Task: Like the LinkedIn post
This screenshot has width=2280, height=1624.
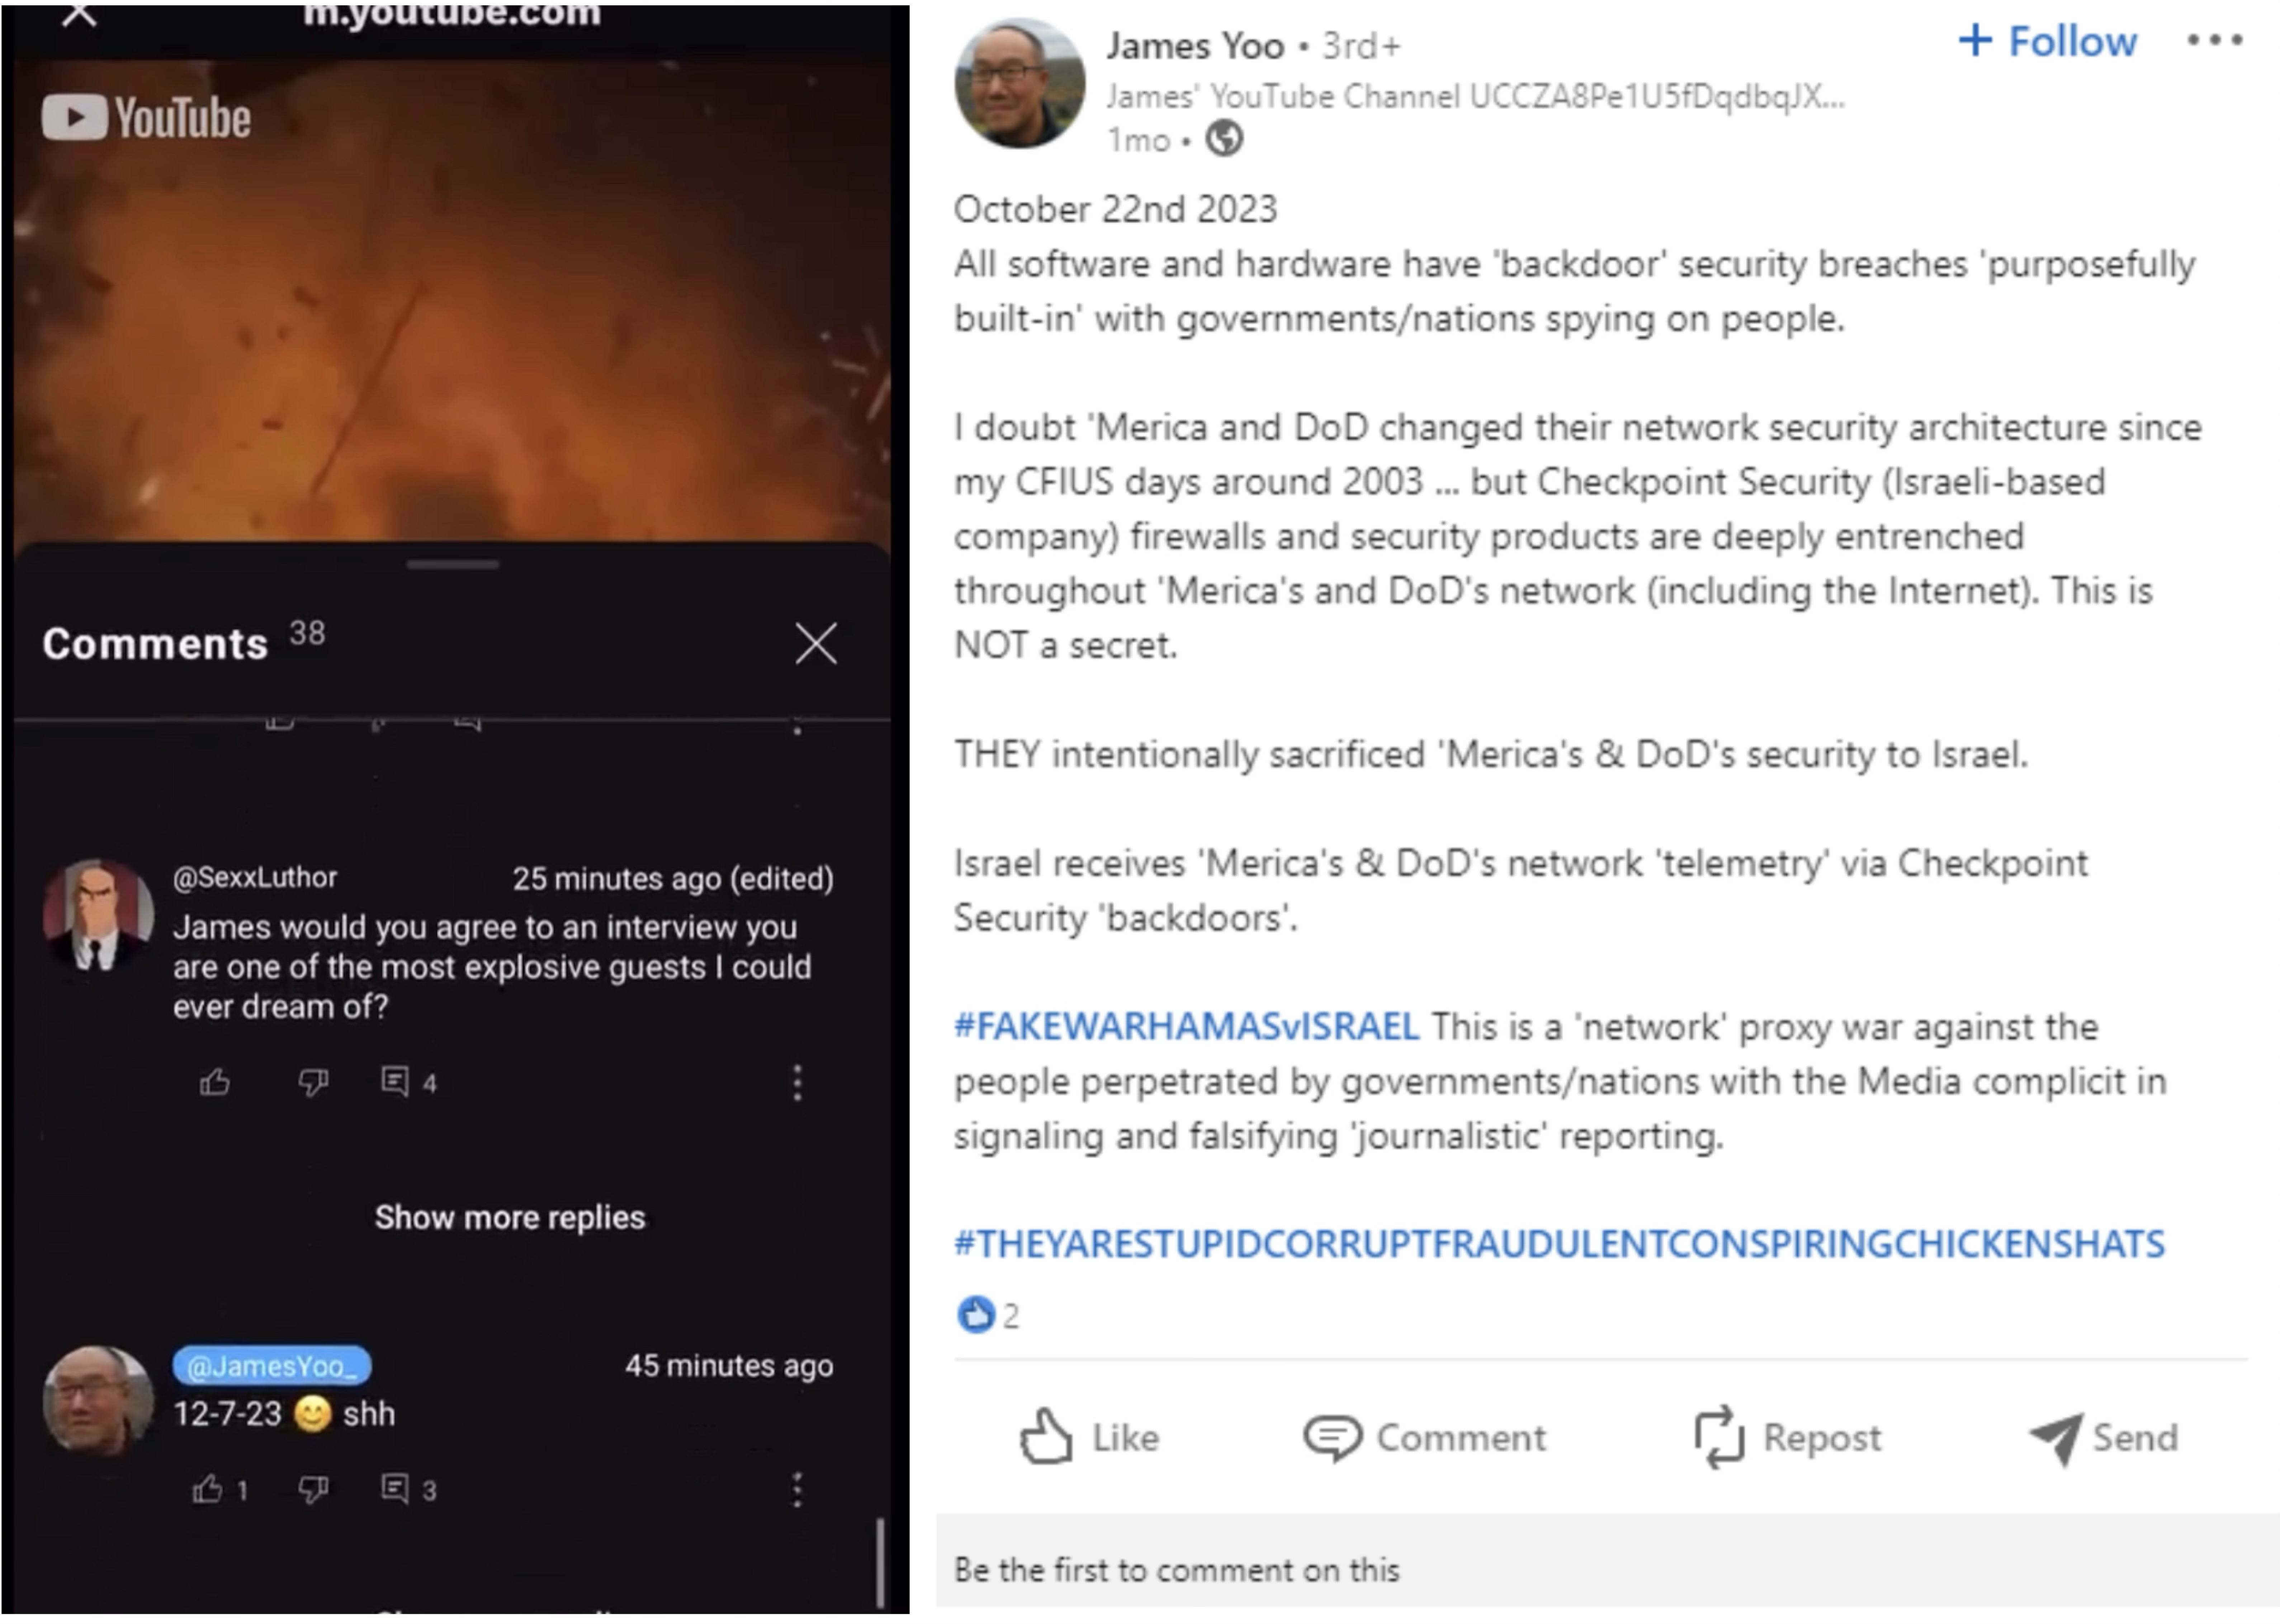Action: click(x=1090, y=1437)
